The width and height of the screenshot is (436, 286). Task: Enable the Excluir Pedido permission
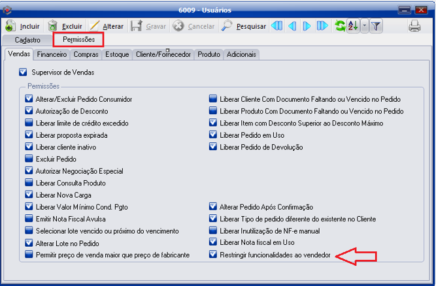tap(29, 159)
